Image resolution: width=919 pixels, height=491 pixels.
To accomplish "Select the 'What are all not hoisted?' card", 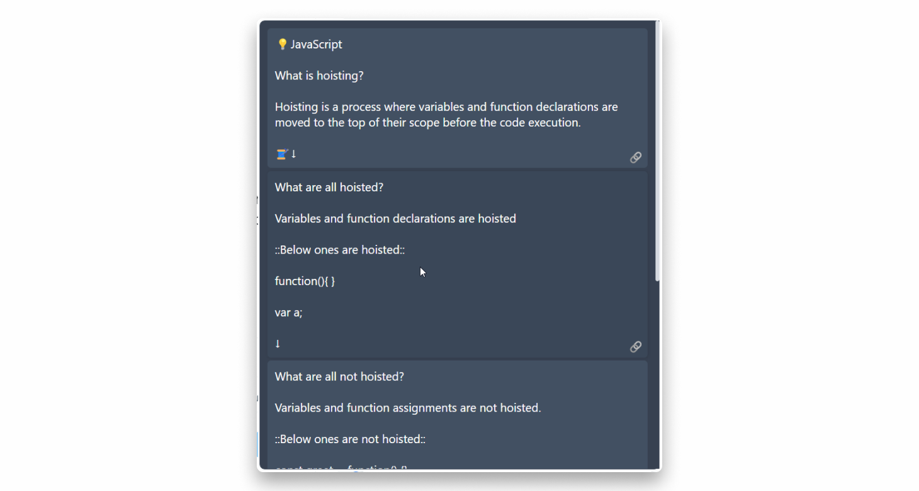I will pyautogui.click(x=339, y=376).
